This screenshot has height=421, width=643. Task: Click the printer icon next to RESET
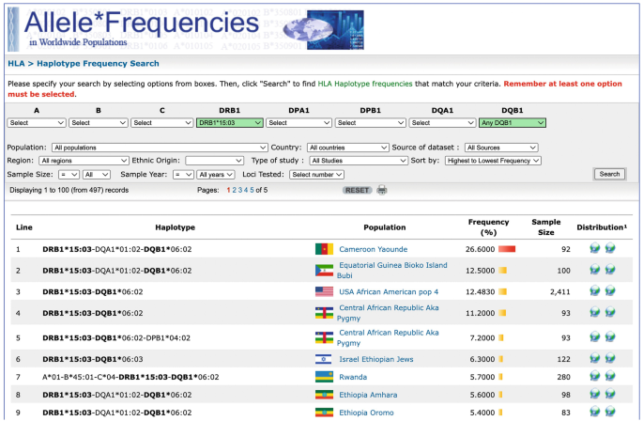point(382,190)
